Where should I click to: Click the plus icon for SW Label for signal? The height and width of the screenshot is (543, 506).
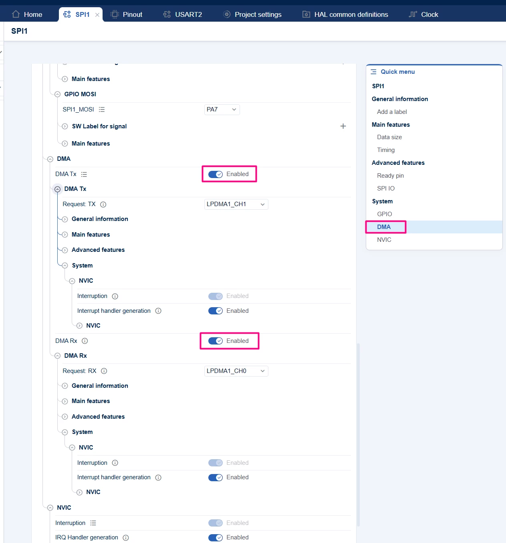point(343,126)
